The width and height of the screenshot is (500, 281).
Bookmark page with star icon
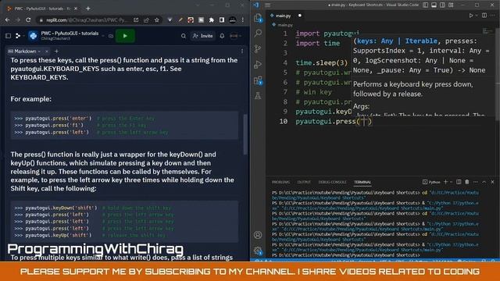coord(156,20)
